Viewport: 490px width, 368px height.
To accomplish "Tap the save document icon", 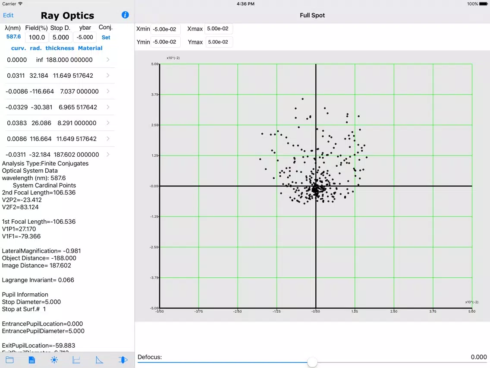I will pos(32,360).
